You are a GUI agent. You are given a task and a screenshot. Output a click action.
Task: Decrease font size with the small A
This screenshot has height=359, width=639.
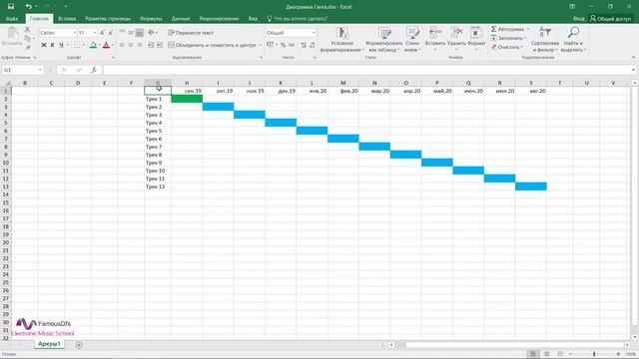click(111, 33)
